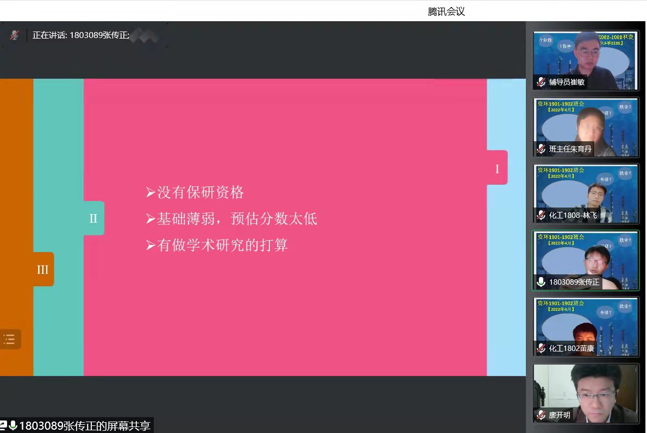Click mic icon on 化工1808-林飞 tile
647x433 pixels.
(541, 216)
